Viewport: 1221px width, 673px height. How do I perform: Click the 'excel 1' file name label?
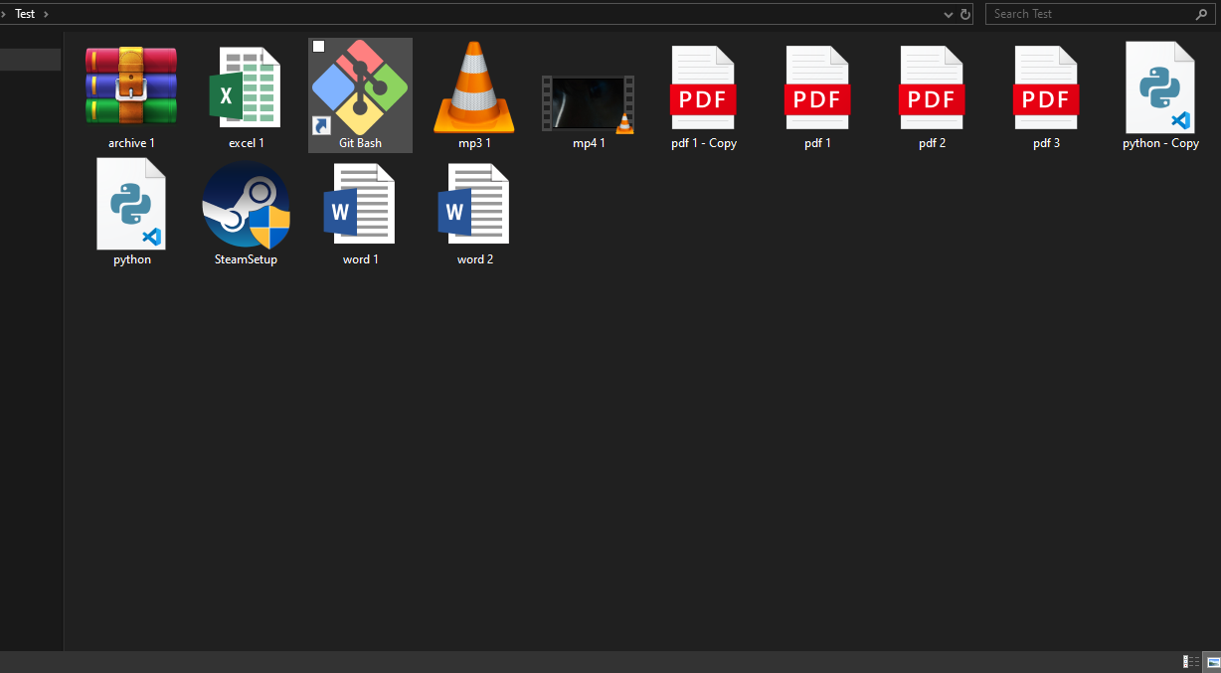point(247,143)
